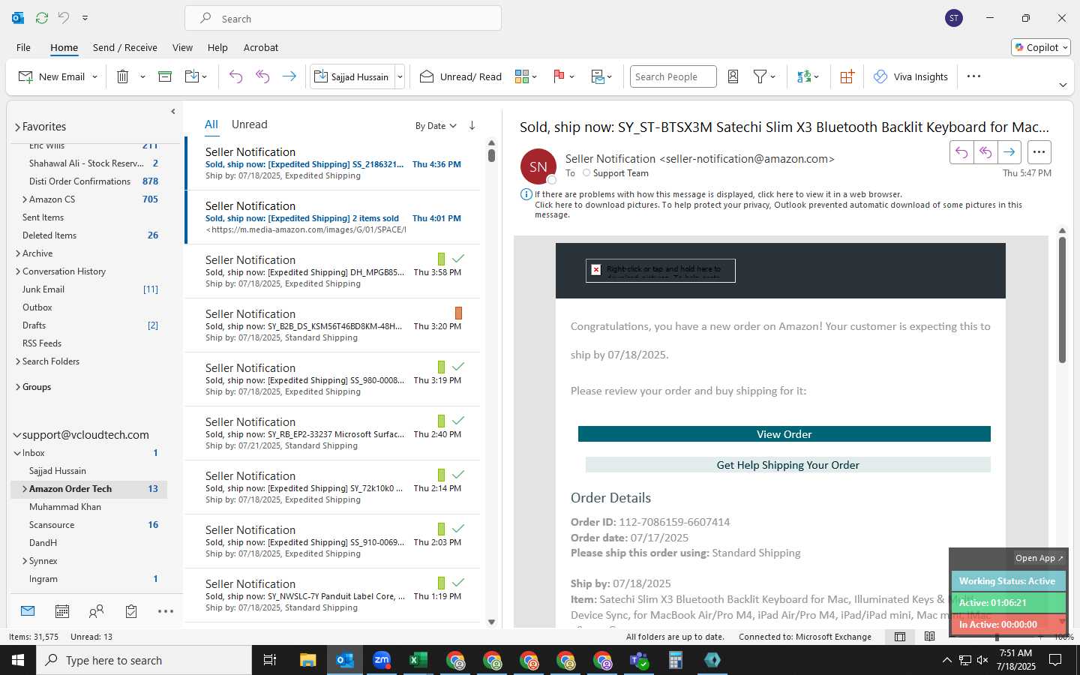Collapse support@vcloudtech.com account
The height and width of the screenshot is (675, 1080).
(17, 435)
